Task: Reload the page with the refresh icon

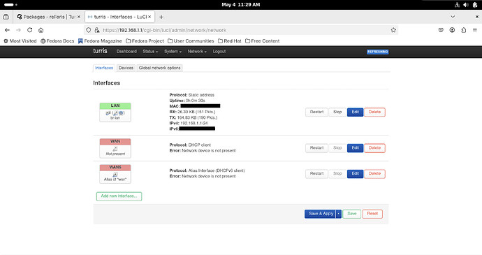Action: [30, 30]
